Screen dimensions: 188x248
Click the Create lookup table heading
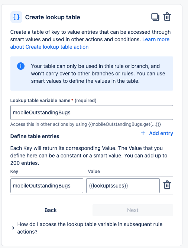point(52,17)
